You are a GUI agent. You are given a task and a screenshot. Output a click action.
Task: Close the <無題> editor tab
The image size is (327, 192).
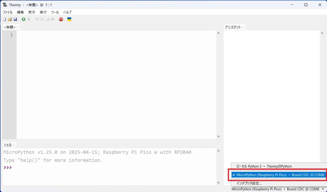(x=18, y=27)
